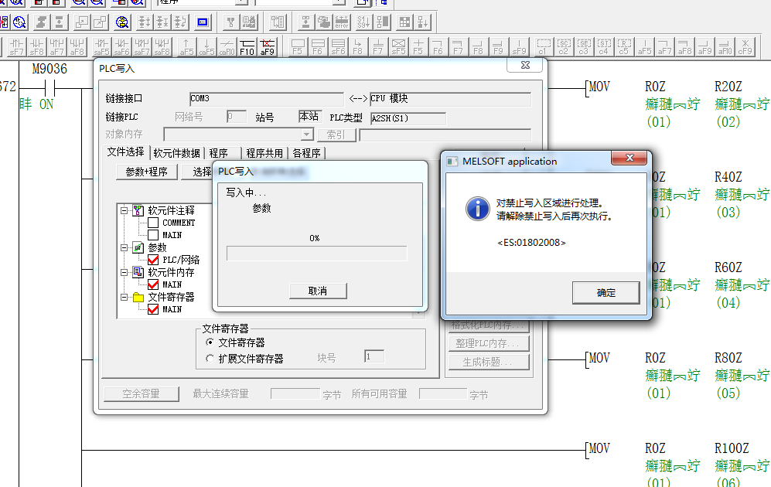Select the F5 normally open contact icon

pos(297,47)
